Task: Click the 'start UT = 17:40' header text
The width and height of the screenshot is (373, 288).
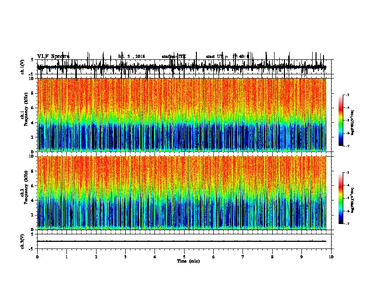Action: pyautogui.click(x=227, y=56)
